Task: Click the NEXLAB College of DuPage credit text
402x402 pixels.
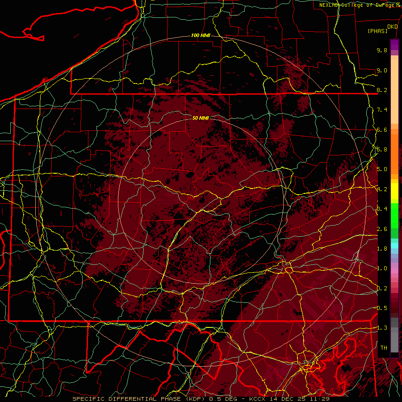Action: 360,5
